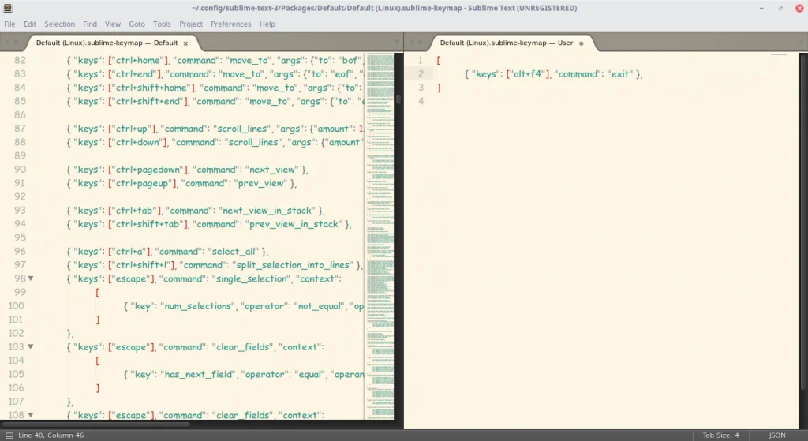
Task: Click the sidebar toggle icon in status bar
Action: 8,435
